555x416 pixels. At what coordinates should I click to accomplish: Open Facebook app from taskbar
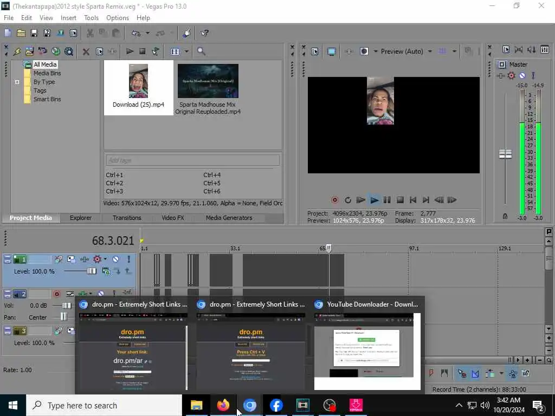click(276, 405)
